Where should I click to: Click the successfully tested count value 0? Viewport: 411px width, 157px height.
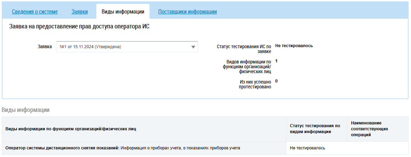(x=276, y=81)
